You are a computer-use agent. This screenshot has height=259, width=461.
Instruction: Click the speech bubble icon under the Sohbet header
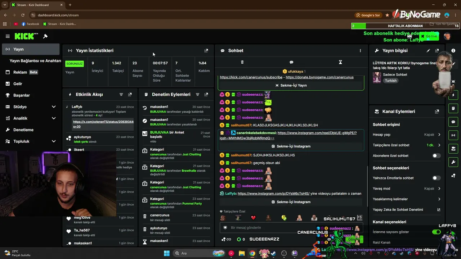pyautogui.click(x=291, y=62)
